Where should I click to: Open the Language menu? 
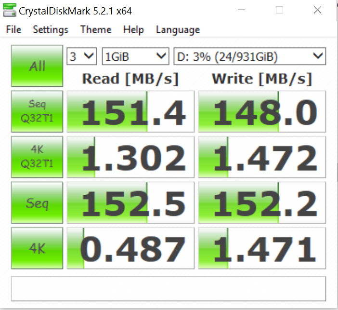(178, 29)
